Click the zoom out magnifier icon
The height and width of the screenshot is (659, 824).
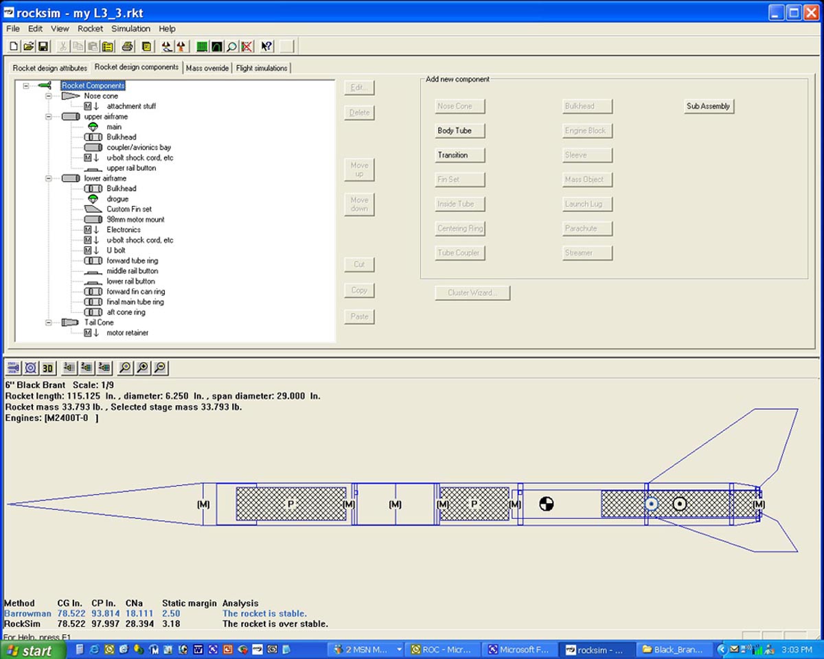[159, 368]
